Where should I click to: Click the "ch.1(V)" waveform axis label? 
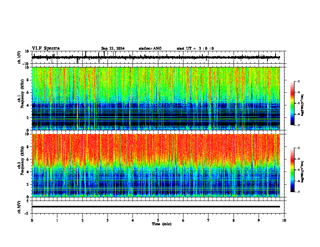tap(19, 57)
